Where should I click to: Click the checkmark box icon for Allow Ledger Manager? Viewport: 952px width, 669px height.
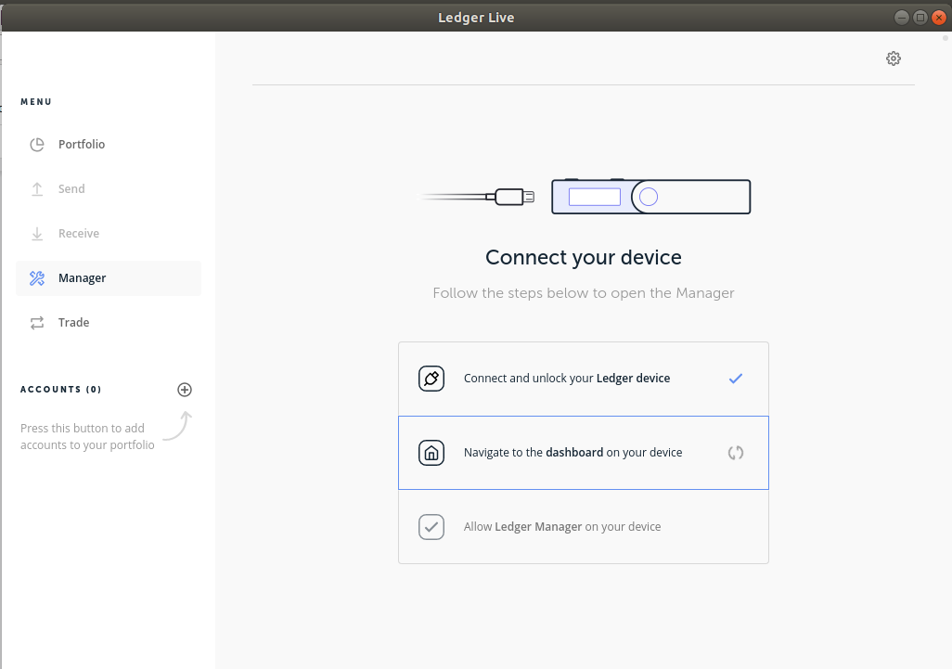click(x=431, y=527)
